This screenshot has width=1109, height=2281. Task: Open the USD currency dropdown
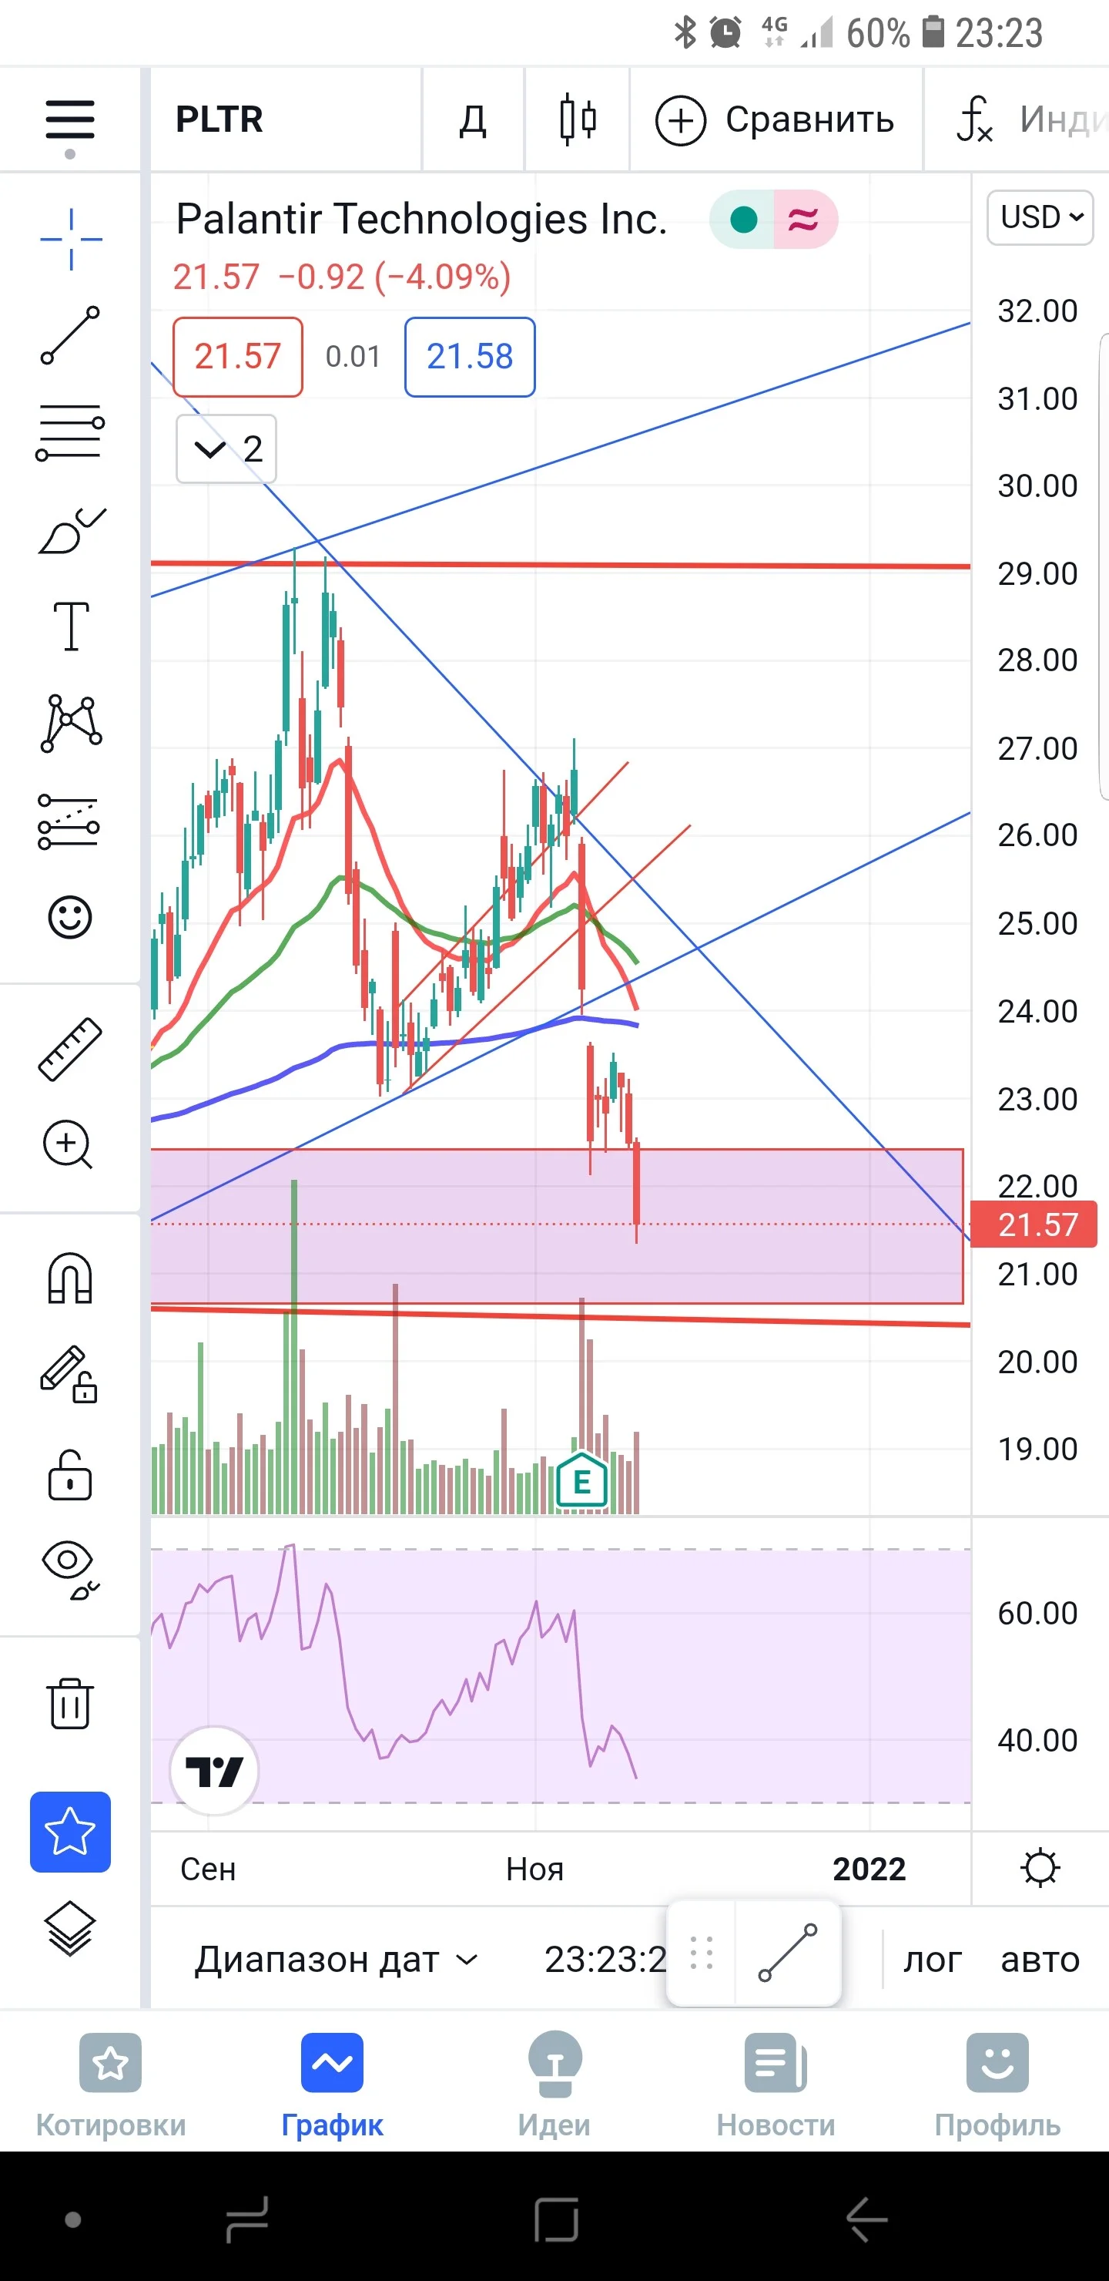[x=1040, y=217]
